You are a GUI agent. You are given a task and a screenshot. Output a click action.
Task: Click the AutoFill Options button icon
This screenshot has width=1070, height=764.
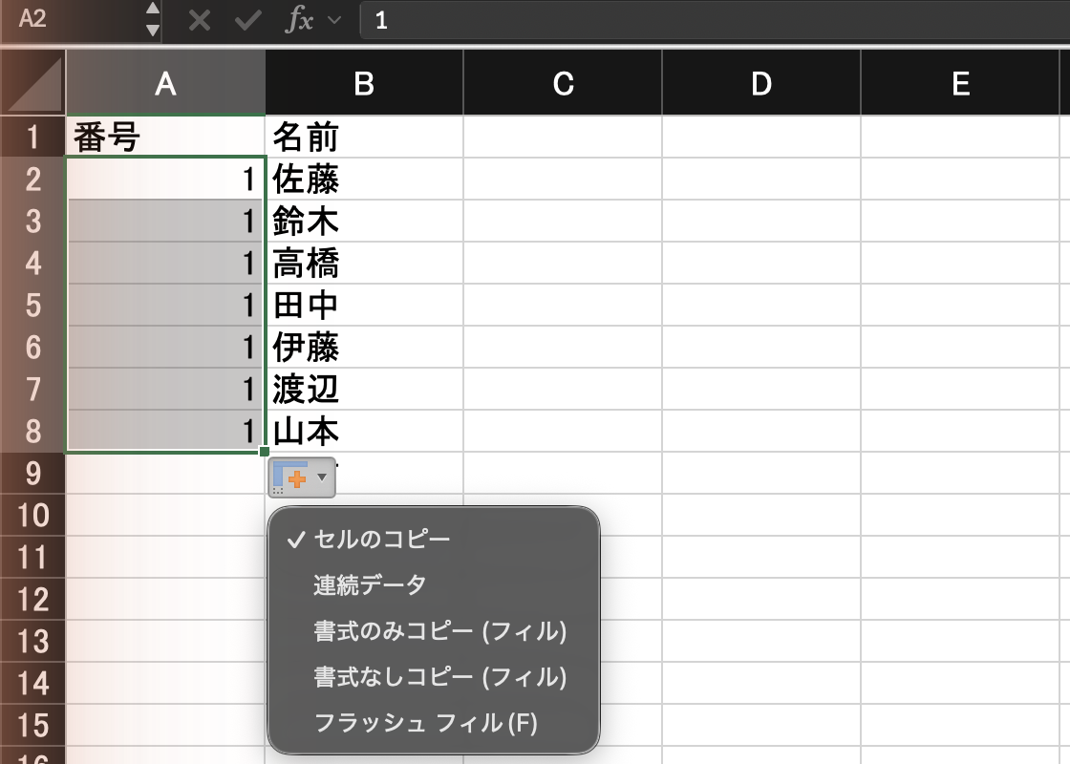pyautogui.click(x=302, y=477)
